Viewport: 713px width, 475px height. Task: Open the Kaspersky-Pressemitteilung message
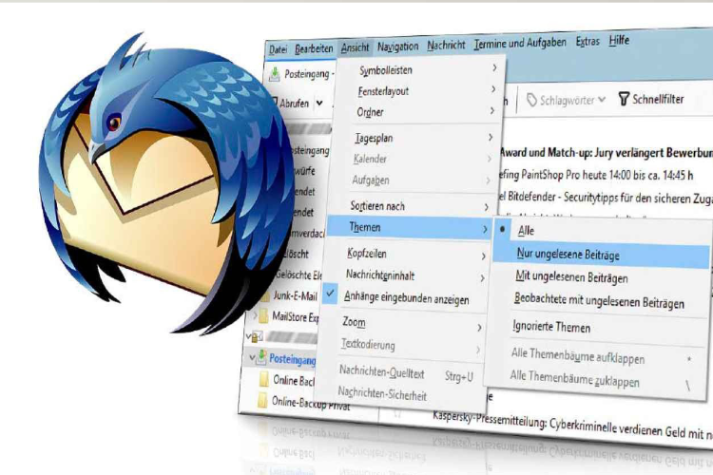[x=573, y=427]
